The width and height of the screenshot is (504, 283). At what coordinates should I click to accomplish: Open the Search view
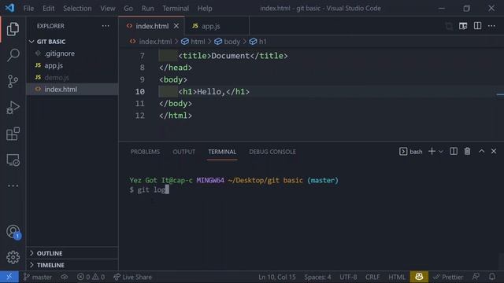13,55
